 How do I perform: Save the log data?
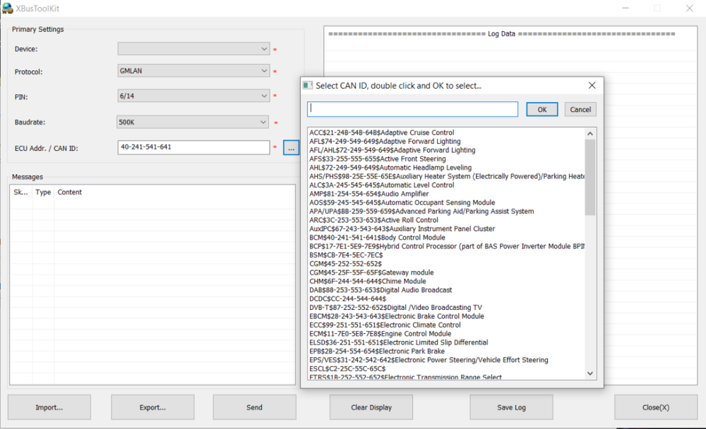point(511,407)
